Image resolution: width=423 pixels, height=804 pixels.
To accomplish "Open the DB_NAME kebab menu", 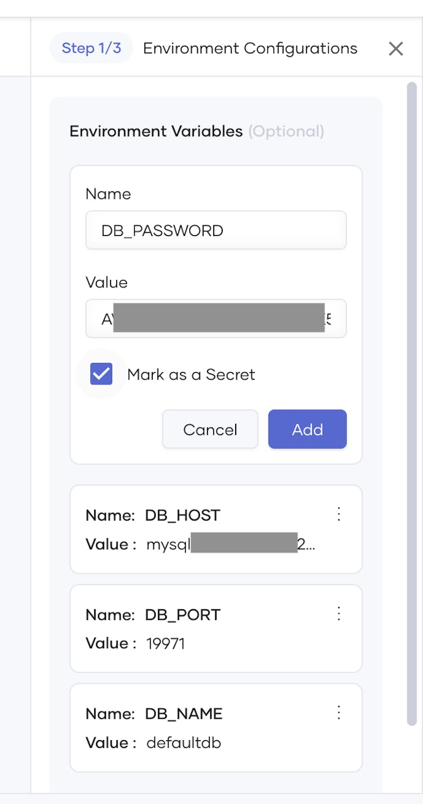I will 339,713.
